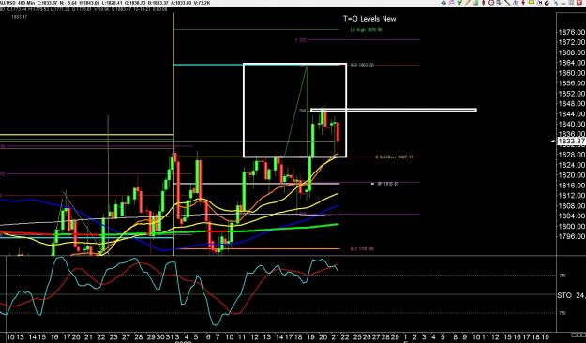Click the current price tag 1833.37 on axis
The height and width of the screenshot is (343, 586).
pos(571,141)
